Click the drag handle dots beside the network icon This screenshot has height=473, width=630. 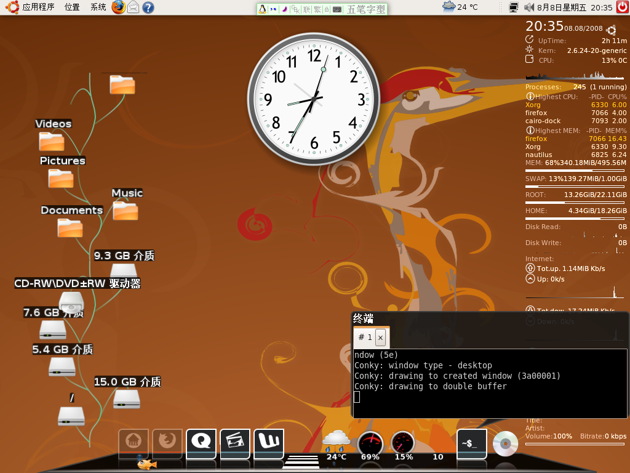501,7
